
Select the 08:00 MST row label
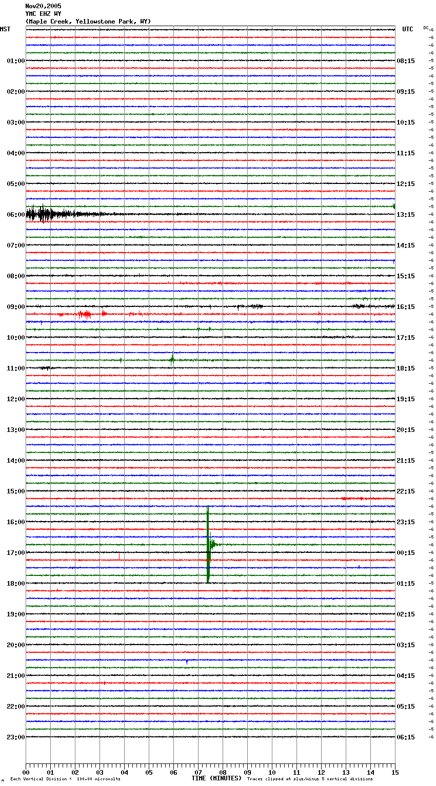(16, 276)
